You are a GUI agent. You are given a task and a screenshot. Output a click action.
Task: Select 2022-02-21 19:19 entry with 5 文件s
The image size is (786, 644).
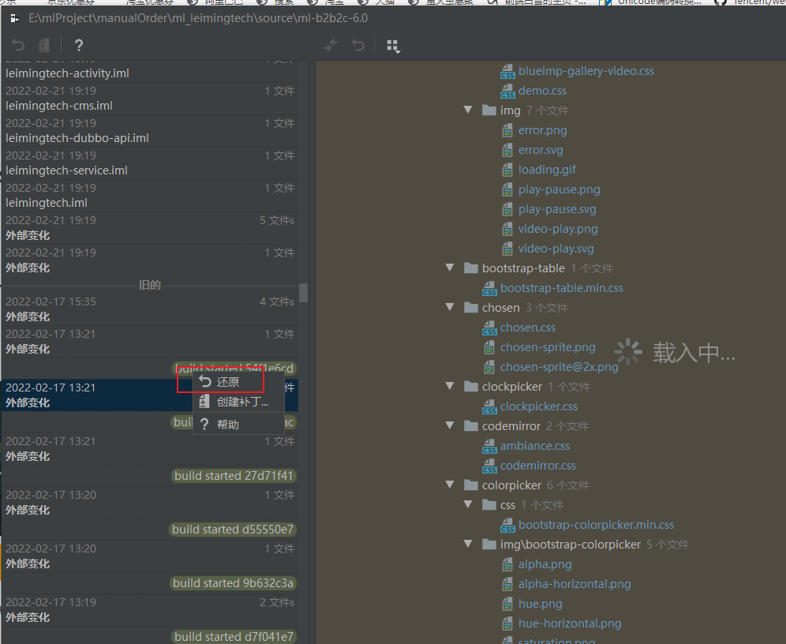150,228
